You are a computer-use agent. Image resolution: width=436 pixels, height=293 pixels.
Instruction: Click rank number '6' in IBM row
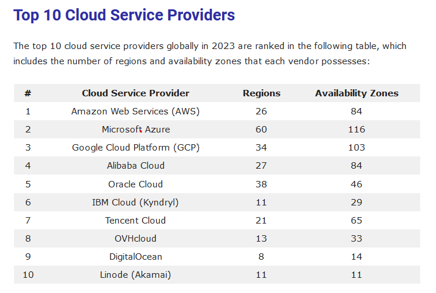tap(28, 202)
